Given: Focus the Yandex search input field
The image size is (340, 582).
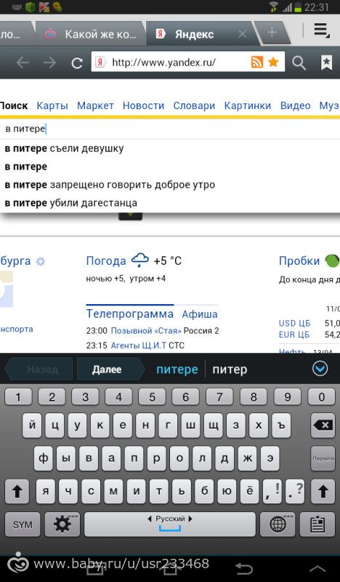Looking at the screenshot, I should [x=170, y=129].
